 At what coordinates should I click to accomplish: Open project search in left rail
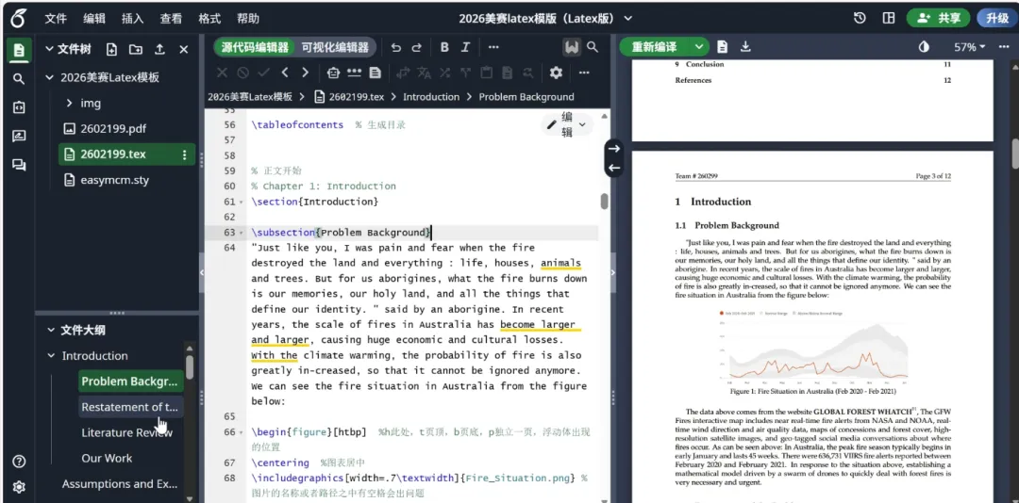19,79
